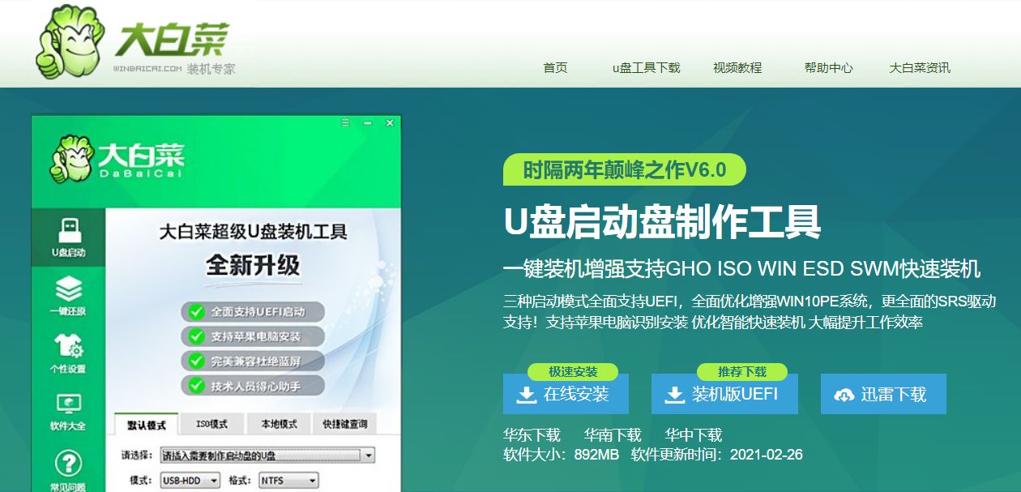
Task: Close the app window preview
Action: tap(390, 123)
